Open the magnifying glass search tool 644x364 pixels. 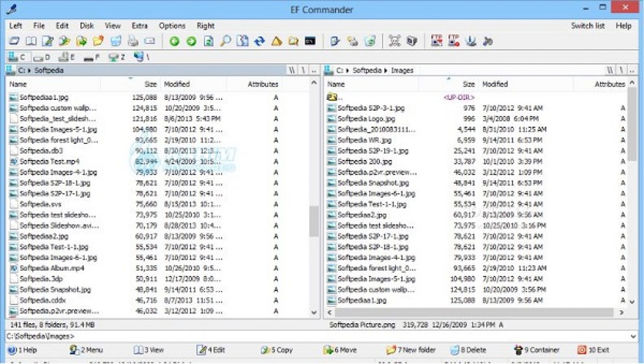point(225,41)
